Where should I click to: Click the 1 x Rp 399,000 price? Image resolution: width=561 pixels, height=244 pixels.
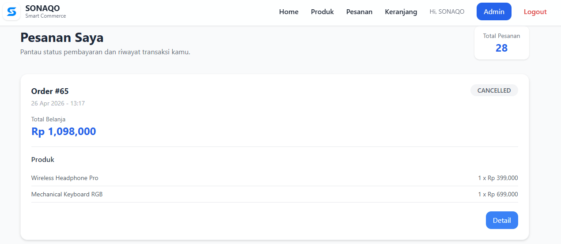[x=498, y=178]
